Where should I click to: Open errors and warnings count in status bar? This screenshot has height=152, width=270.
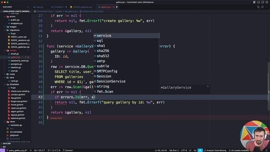coord(54,150)
